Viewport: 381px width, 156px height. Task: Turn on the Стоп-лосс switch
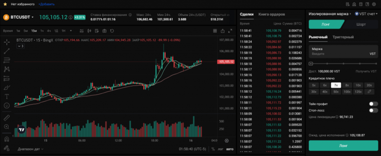[373, 110]
